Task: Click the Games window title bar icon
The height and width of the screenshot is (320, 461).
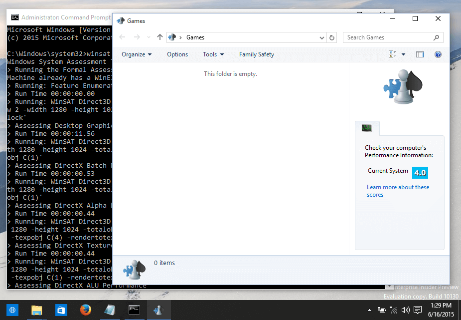Action: coord(121,21)
